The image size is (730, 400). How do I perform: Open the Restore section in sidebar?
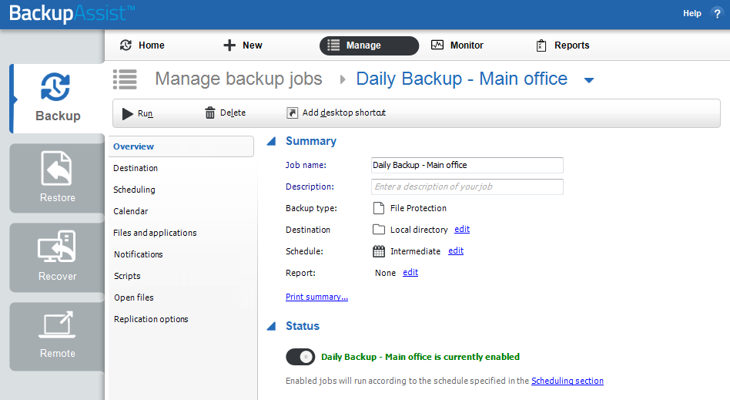pyautogui.click(x=57, y=178)
